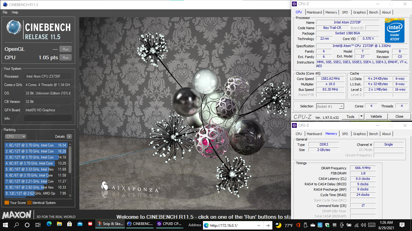Open CPU tab in lower CPU-Z window
This screenshot has height=231, width=412.
[299, 134]
